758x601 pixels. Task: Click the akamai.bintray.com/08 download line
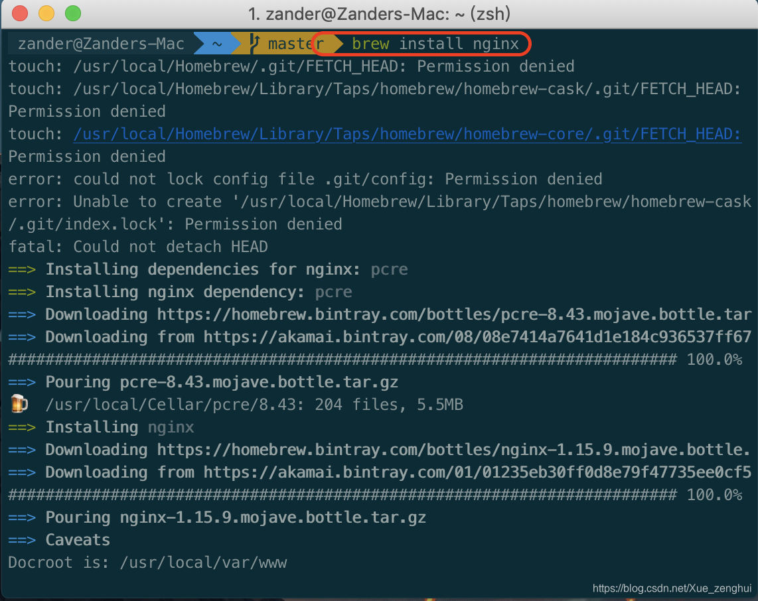click(380, 337)
